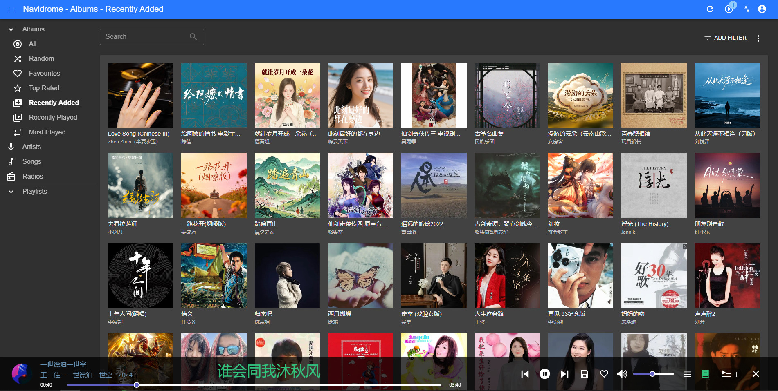Click artist link 刘芳

coord(699,322)
